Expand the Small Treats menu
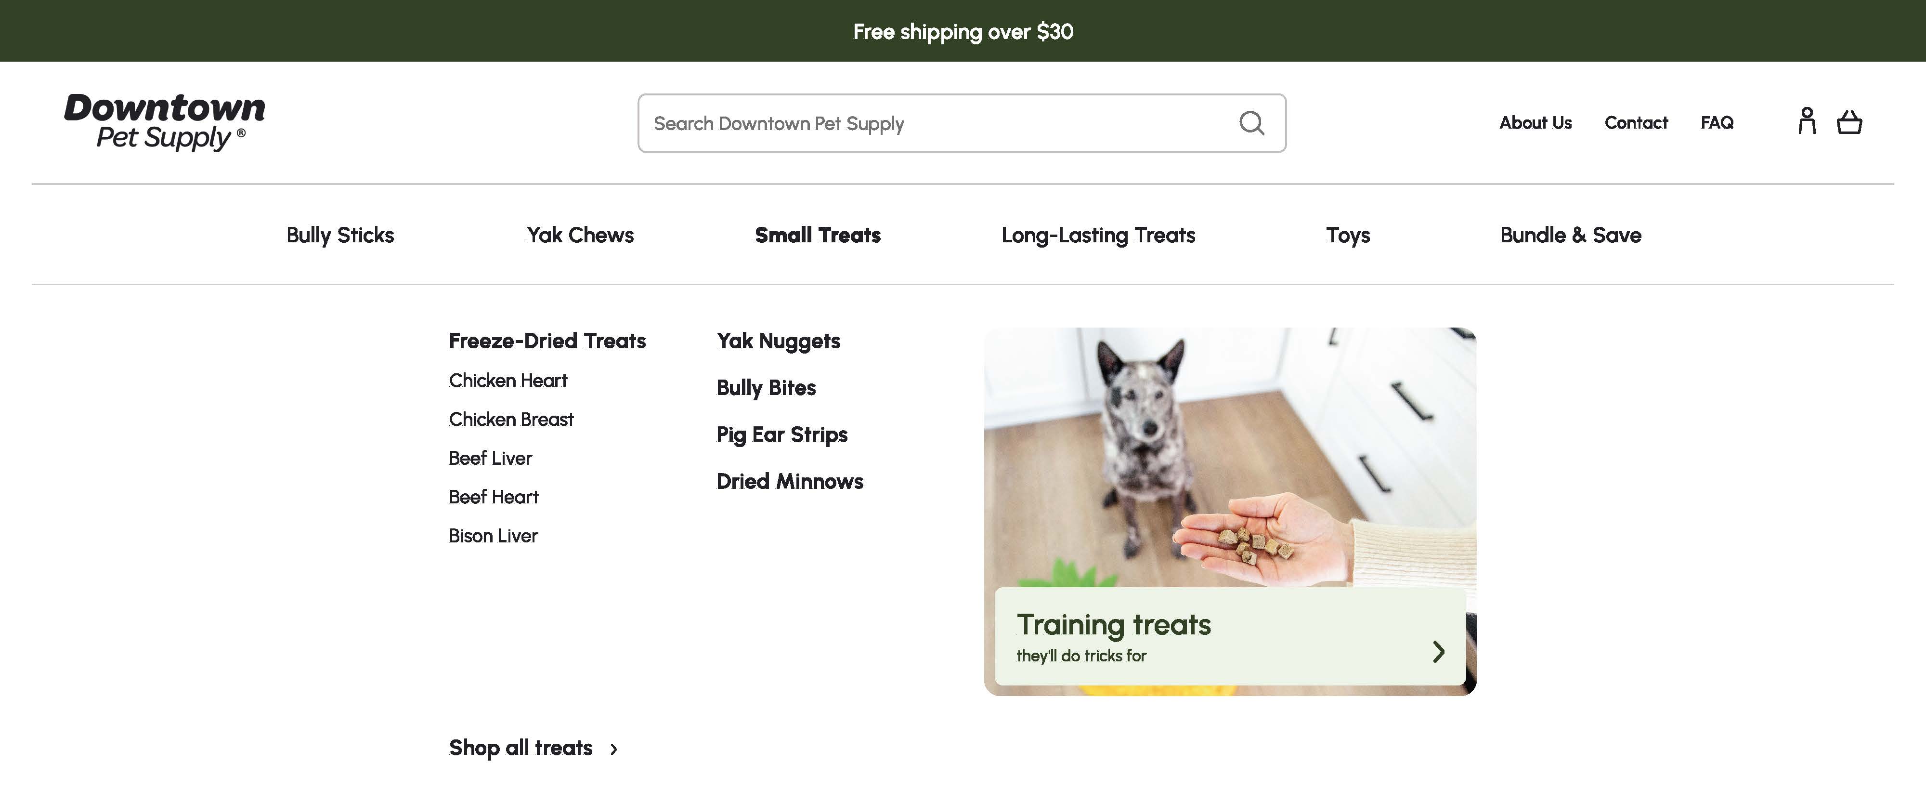Viewport: 1926px width, 803px height. coord(817,235)
